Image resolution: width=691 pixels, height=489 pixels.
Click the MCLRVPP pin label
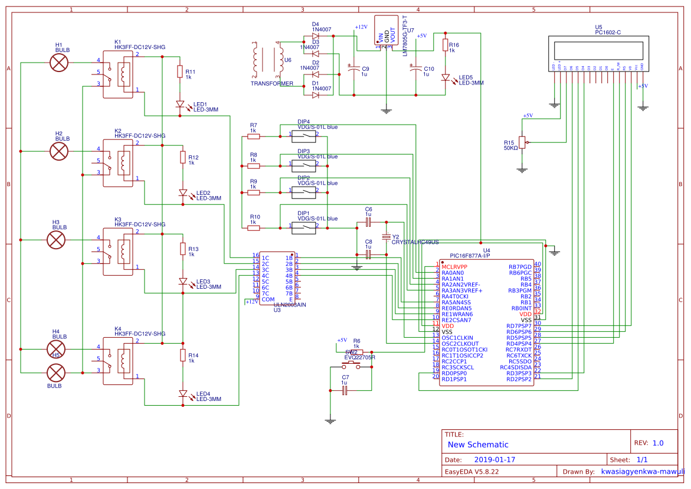[454, 267]
